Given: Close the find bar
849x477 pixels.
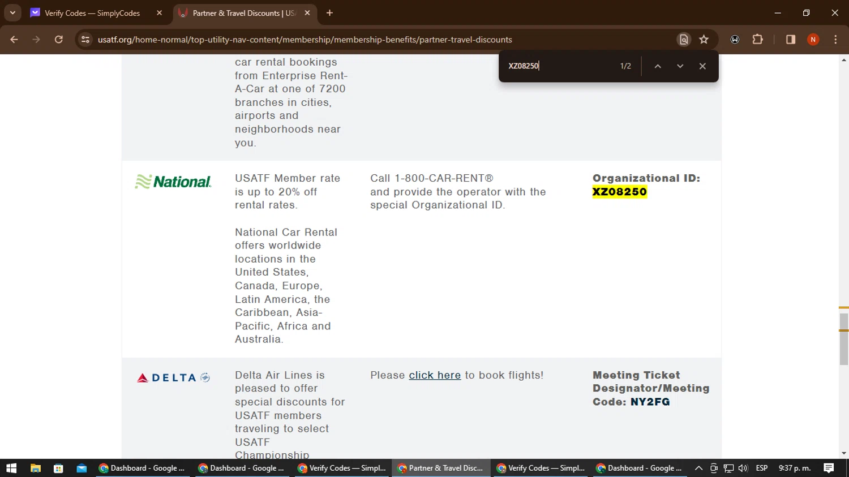Looking at the screenshot, I should click(702, 66).
